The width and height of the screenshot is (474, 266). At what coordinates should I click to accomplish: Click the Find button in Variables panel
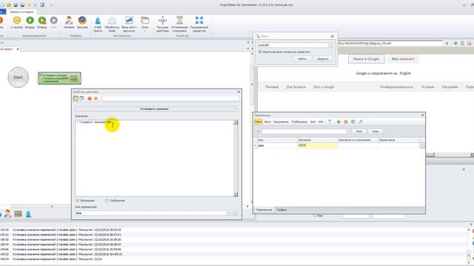pyautogui.click(x=359, y=132)
